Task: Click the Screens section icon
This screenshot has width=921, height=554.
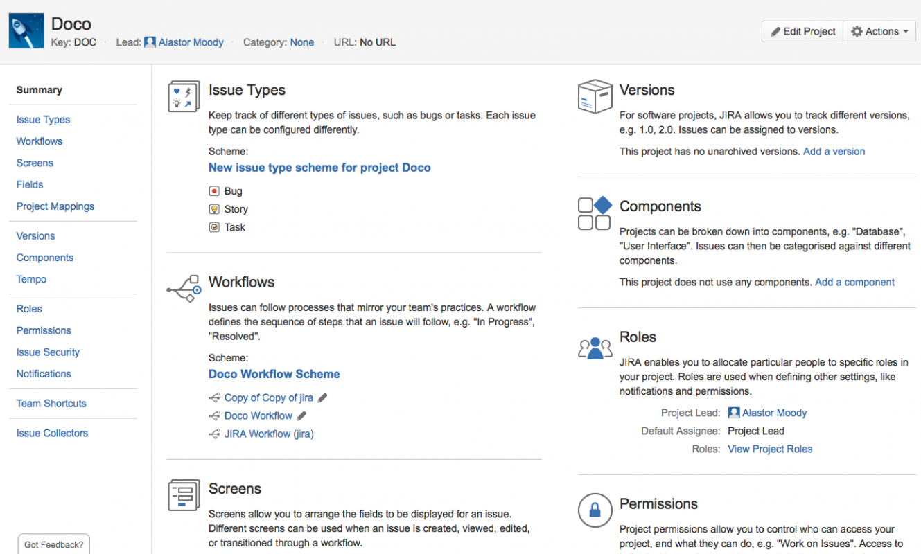Action: coord(184,495)
